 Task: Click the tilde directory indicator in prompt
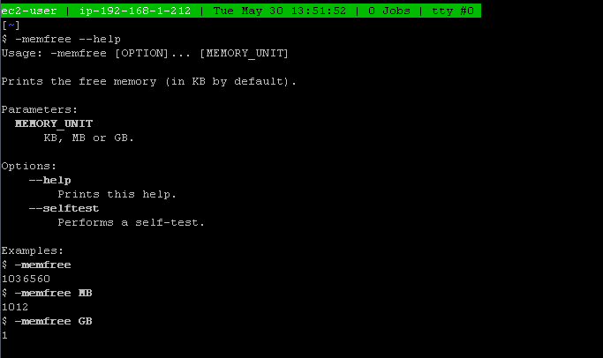(11, 25)
